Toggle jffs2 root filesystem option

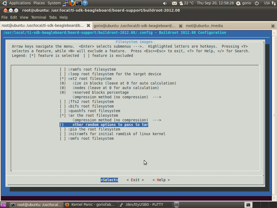(87, 102)
